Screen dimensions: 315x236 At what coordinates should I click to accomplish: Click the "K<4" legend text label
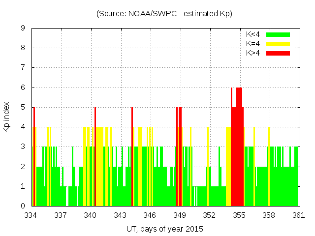(253, 34)
